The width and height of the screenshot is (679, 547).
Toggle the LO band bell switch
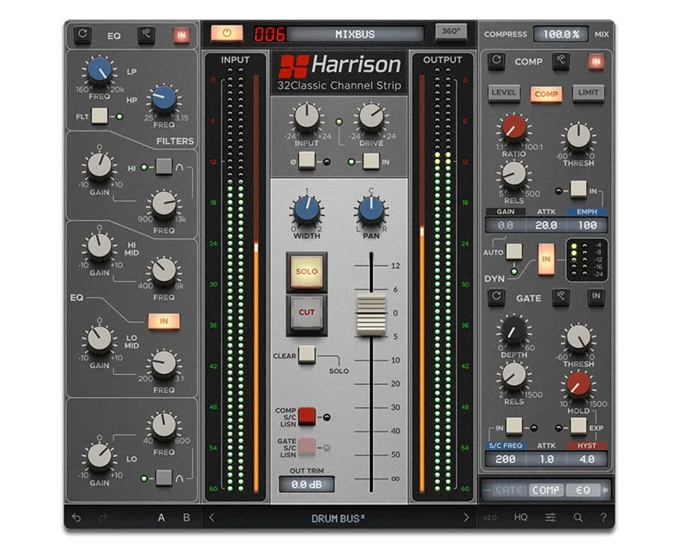[164, 477]
